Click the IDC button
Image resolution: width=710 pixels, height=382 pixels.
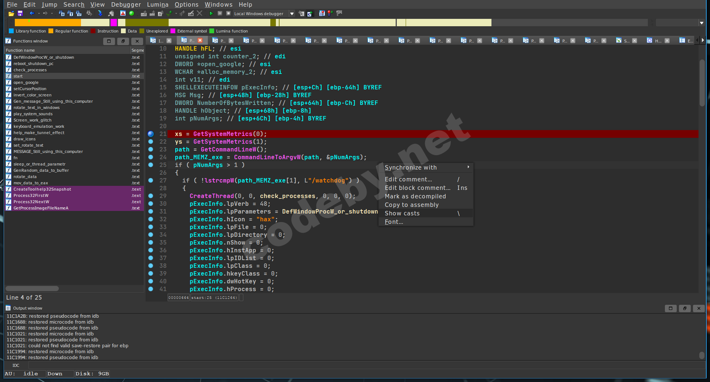(x=16, y=366)
